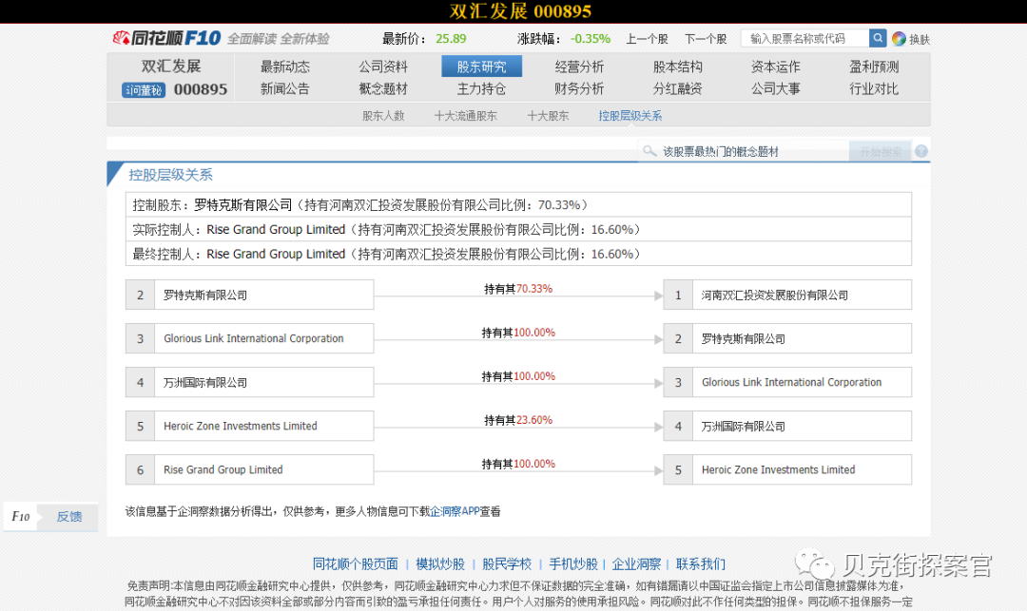Image resolution: width=1027 pixels, height=611 pixels.
Task: Click the 问董秘 badge icon
Action: pyautogui.click(x=144, y=90)
